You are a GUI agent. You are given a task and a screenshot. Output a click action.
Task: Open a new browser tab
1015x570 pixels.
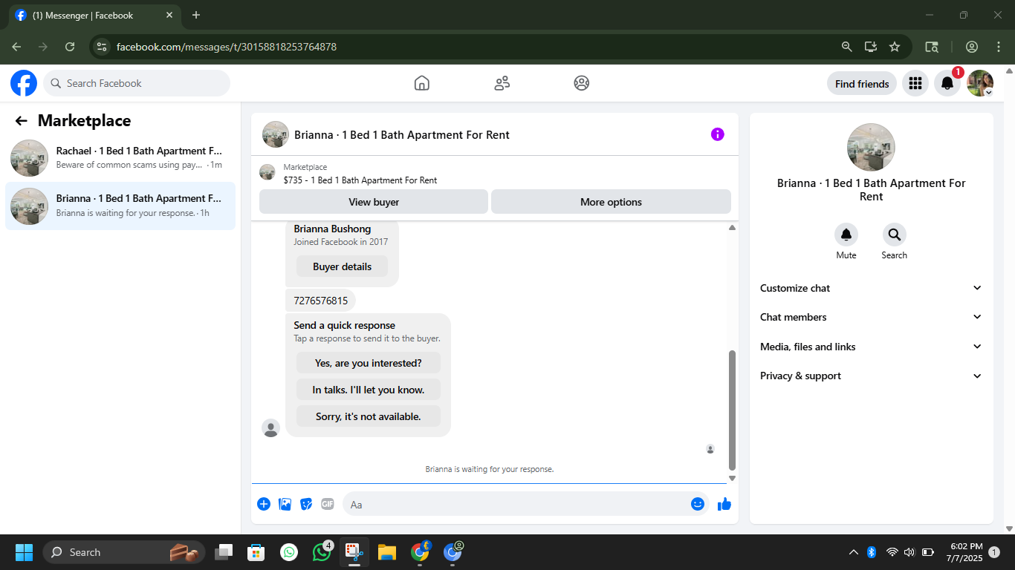click(196, 15)
